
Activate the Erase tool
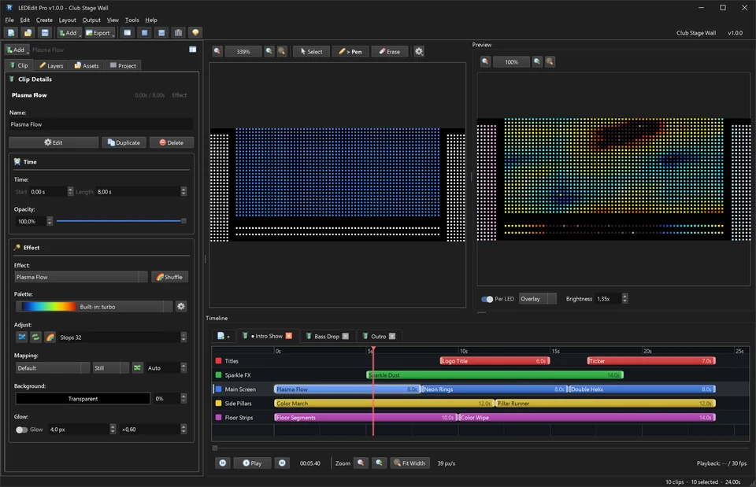(x=390, y=52)
